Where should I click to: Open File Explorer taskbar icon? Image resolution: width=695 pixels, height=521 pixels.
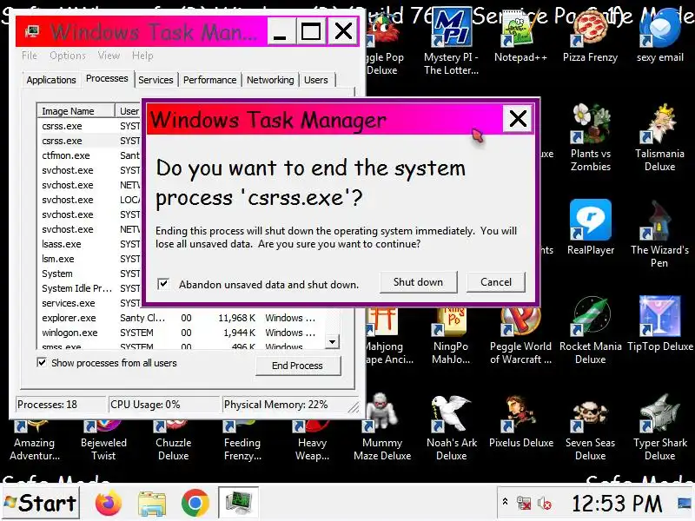[151, 504]
